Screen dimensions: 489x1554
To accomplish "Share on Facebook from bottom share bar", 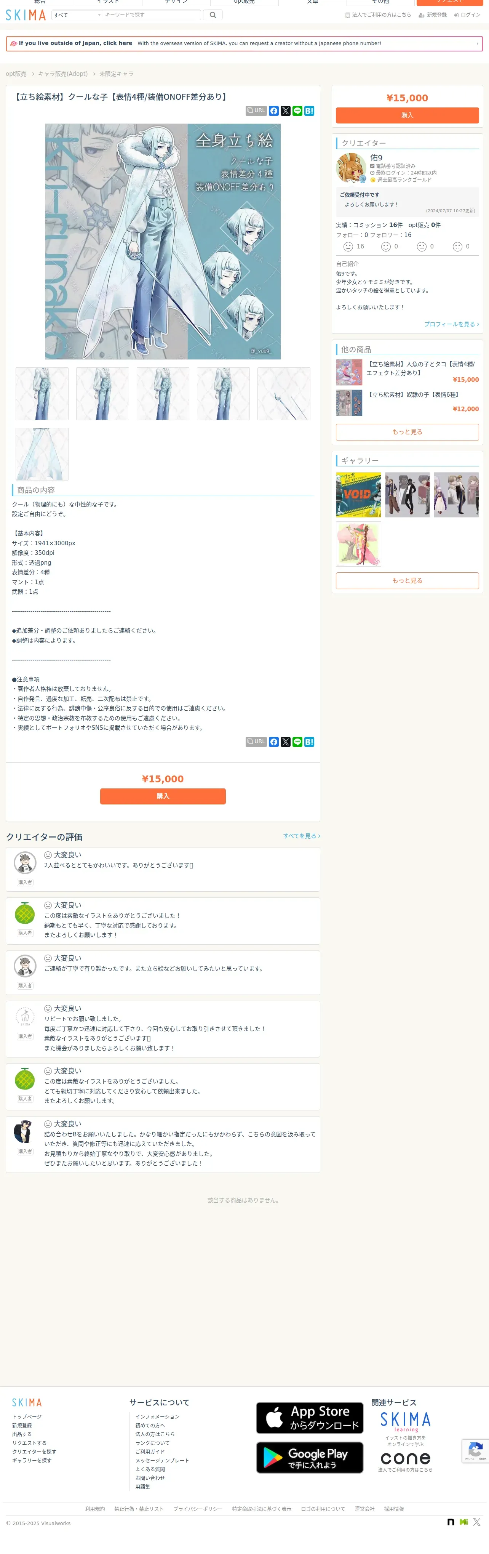I will point(274,742).
